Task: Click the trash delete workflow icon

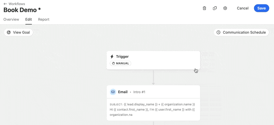Action: click(204, 8)
